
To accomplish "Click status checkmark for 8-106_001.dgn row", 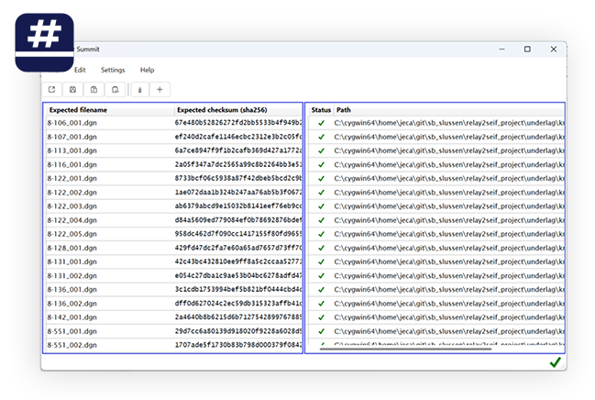I will [322, 123].
